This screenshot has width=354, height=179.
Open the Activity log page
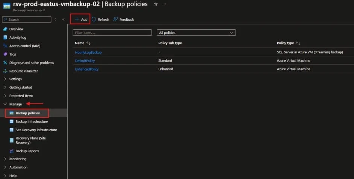click(18, 37)
